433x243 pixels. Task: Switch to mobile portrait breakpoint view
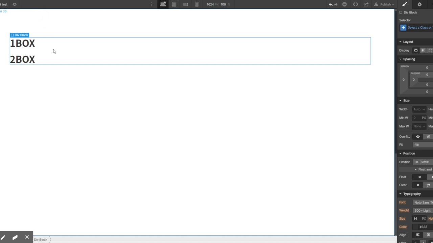tap(197, 4)
